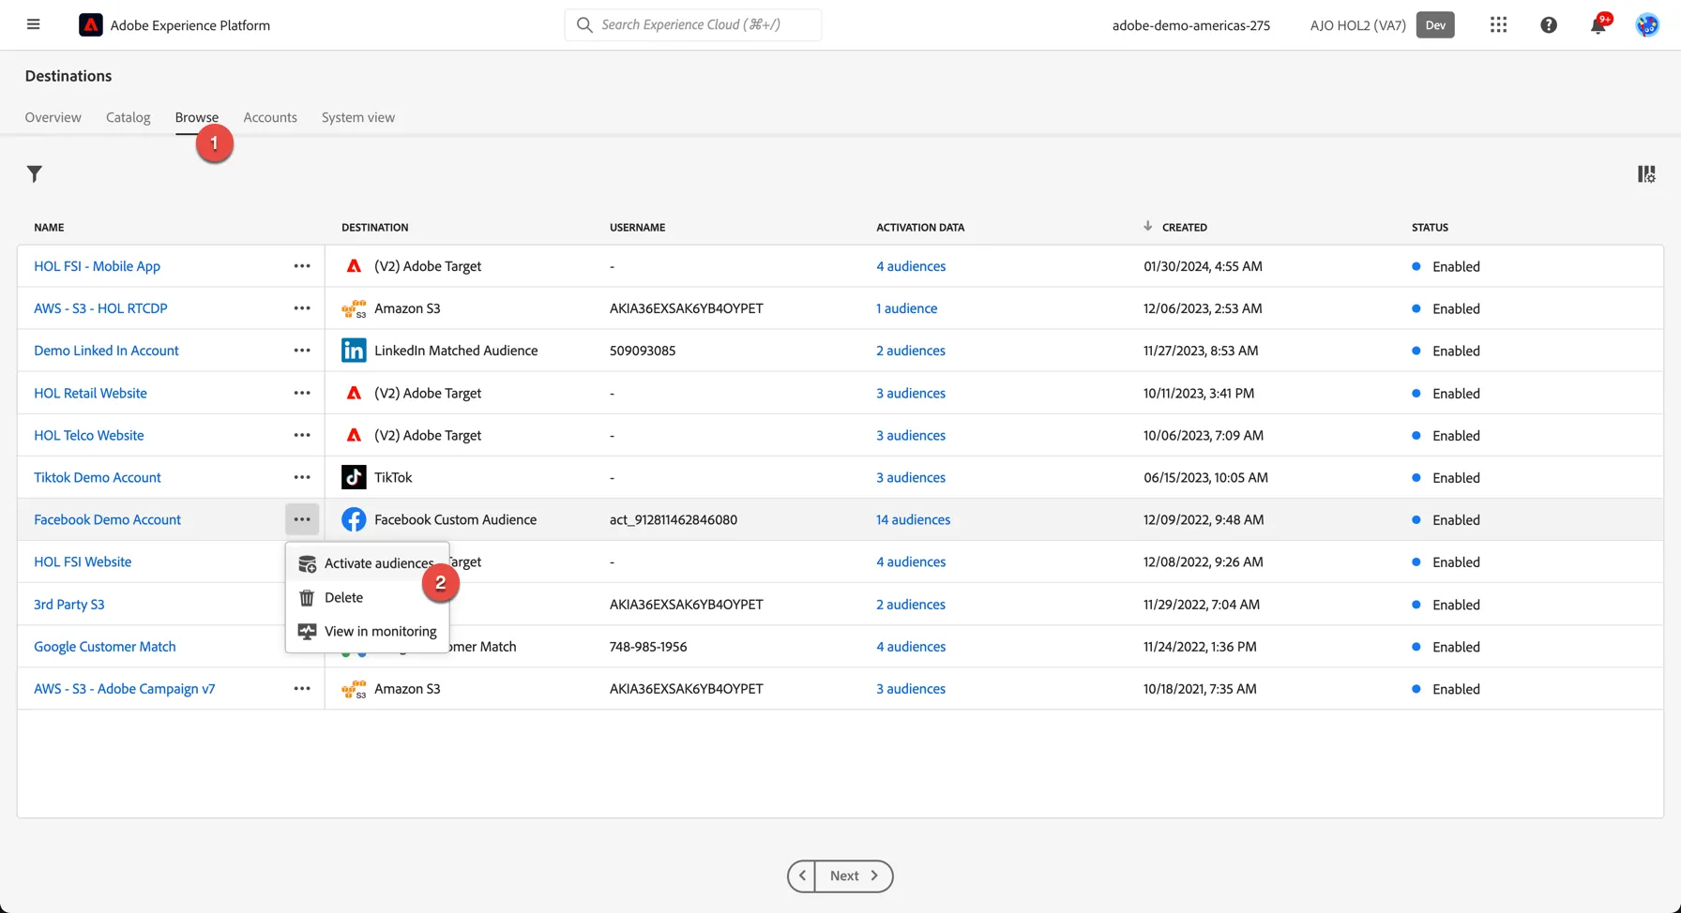Choose Activate audiences from the menu
Viewport: 1681px width, 913px height.
point(368,563)
